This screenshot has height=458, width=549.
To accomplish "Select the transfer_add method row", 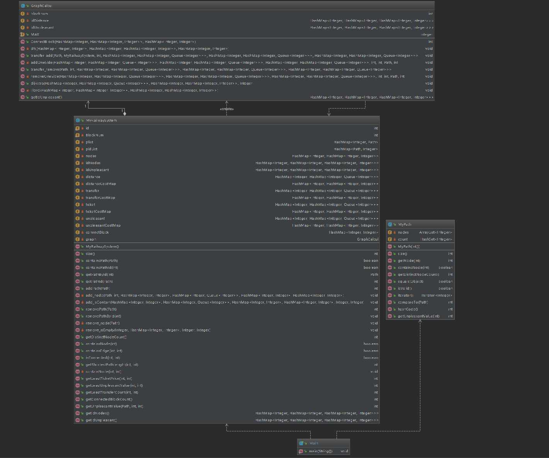I will coord(227,56).
